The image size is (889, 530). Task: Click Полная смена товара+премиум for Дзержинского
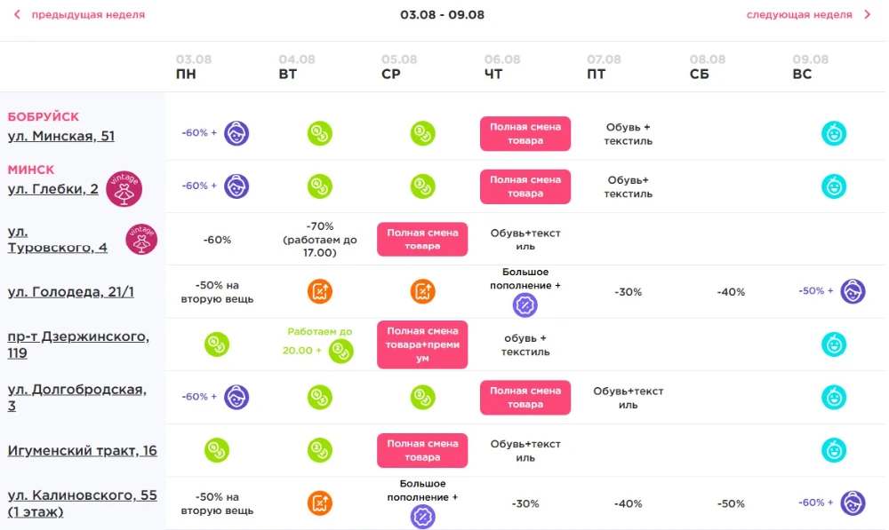click(x=422, y=344)
